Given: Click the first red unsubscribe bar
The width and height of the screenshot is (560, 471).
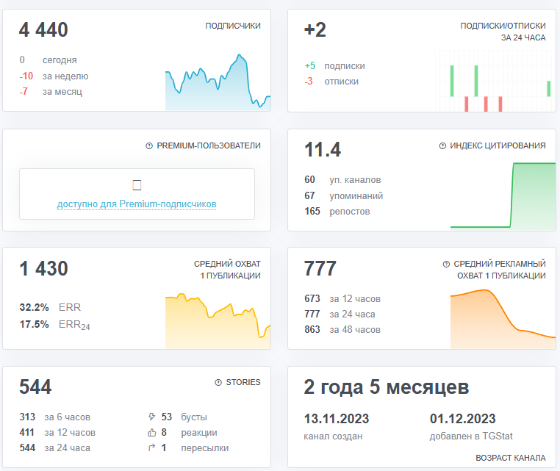Looking at the screenshot, I should 467,104.
